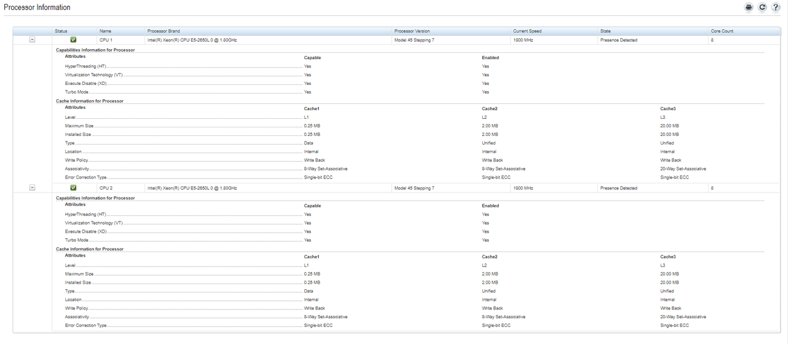Click CPU 1 Model 45 Stepping 7 cell
This screenshot has height=344, width=788.
(414, 40)
